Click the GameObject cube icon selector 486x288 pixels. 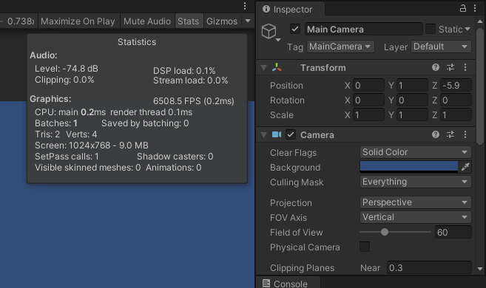[x=269, y=31]
